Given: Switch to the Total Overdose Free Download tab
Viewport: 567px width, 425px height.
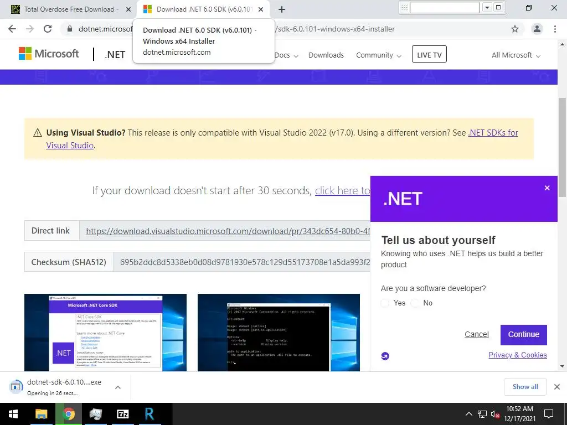Looking at the screenshot, I should tap(69, 9).
